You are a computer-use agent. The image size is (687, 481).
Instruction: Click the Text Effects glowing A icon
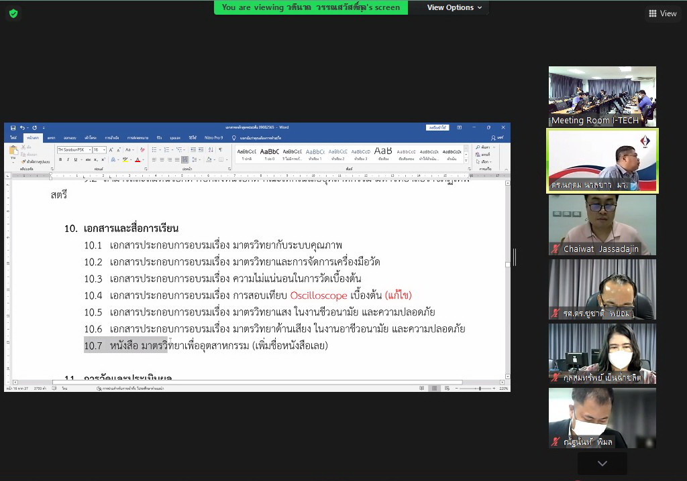click(113, 159)
